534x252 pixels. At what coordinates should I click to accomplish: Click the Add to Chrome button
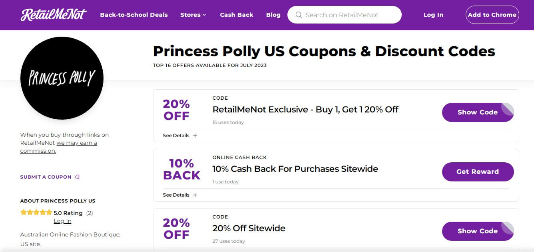(492, 15)
